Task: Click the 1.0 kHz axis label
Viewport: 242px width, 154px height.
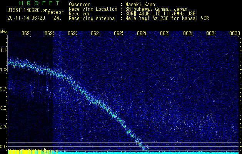Action: click(3, 70)
